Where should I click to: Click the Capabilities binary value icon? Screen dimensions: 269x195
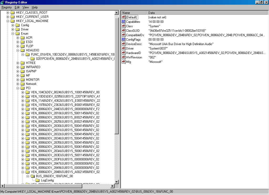point(123,21)
